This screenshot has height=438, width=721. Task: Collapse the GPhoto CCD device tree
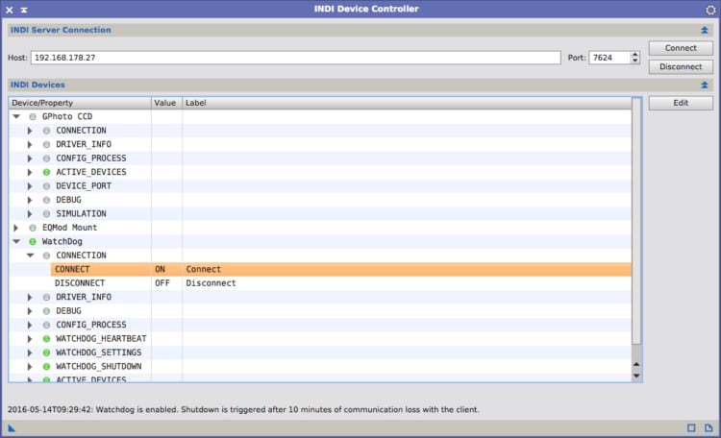coord(16,117)
